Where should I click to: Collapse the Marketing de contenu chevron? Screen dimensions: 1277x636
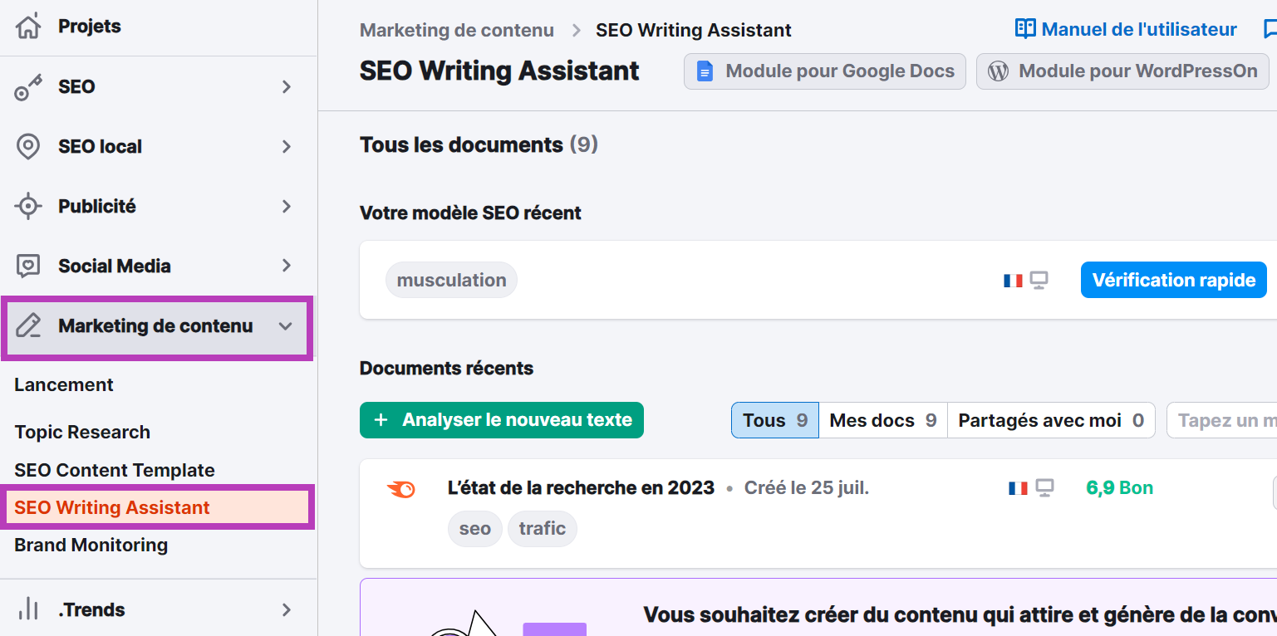(286, 326)
